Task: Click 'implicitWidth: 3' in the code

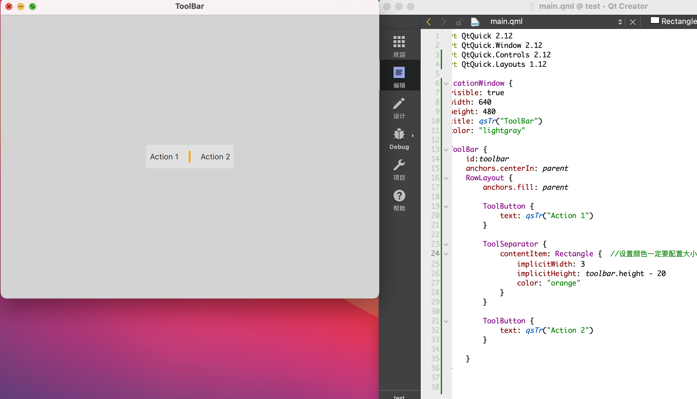Action: click(551, 264)
